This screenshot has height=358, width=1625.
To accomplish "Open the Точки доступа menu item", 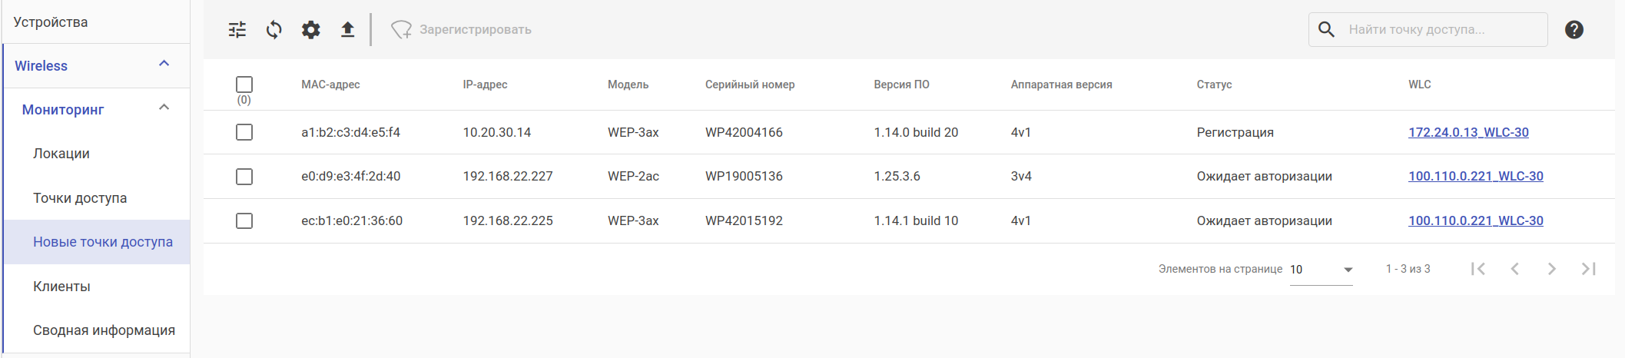I will [80, 198].
